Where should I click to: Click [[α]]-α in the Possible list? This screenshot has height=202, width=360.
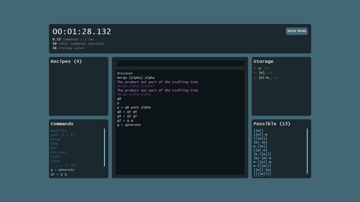point(260,134)
